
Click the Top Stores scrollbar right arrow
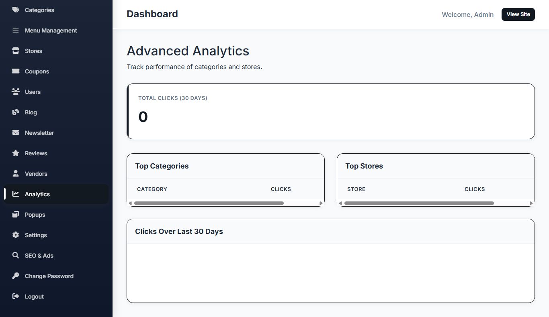(531, 203)
